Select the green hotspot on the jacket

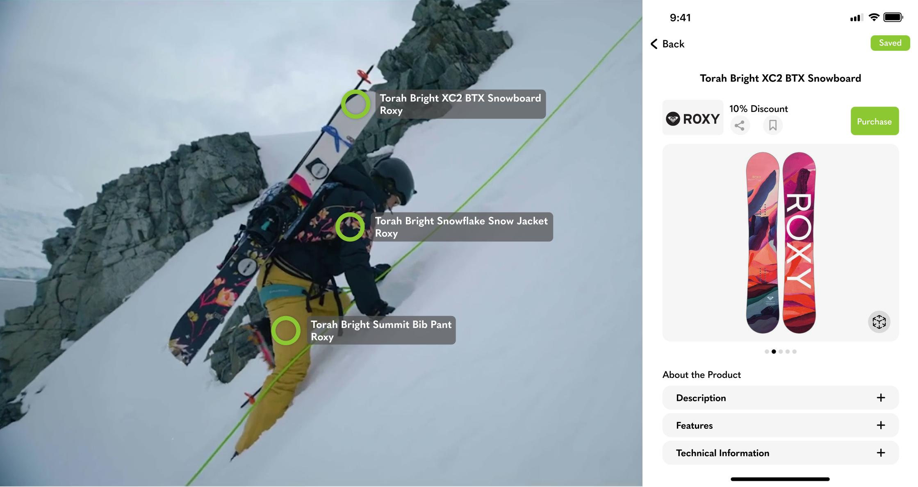(350, 227)
